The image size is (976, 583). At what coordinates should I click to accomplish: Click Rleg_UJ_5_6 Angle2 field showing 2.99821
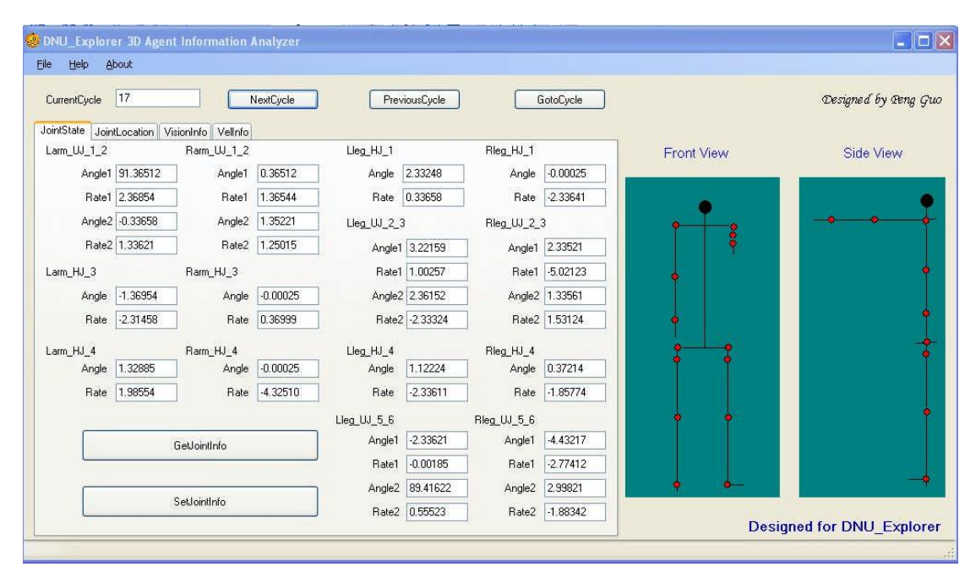pos(575,488)
